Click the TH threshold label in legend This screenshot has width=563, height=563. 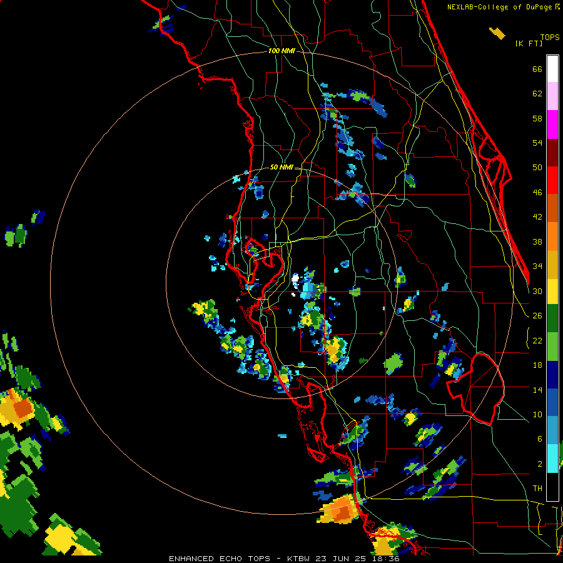537,488
